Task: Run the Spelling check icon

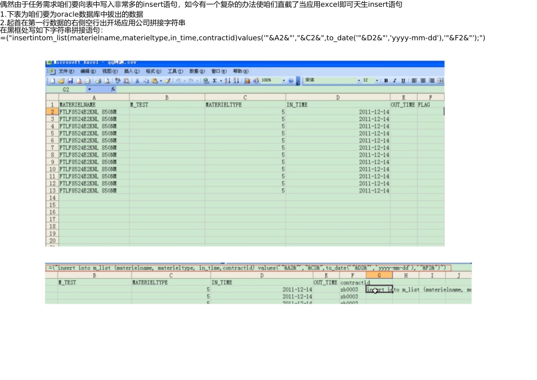Action: pos(118,81)
